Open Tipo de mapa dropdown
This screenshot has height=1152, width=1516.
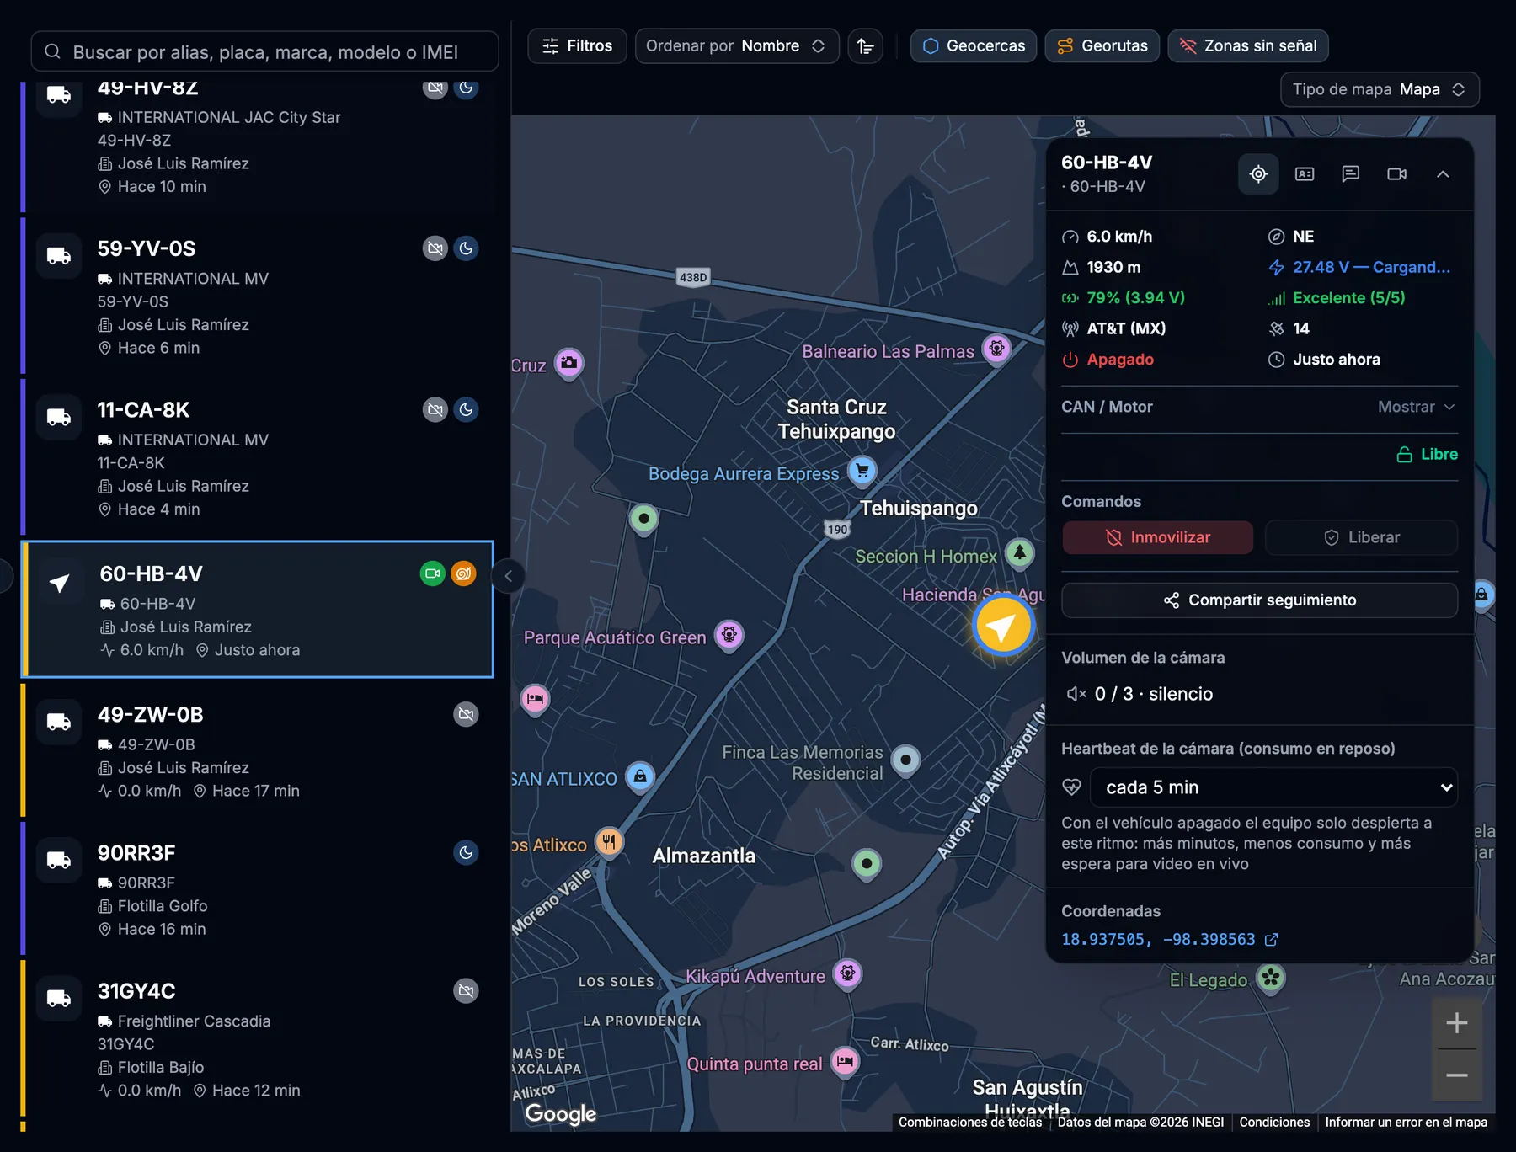click(1379, 89)
